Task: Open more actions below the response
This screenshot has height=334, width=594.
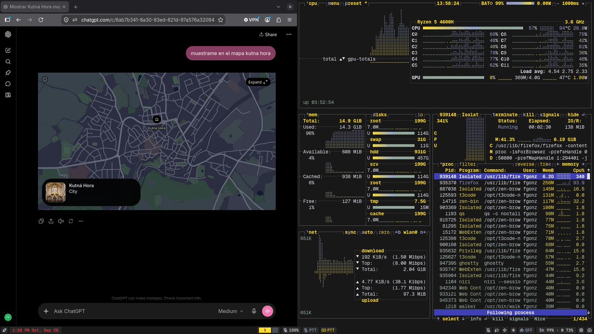Action: tap(80, 221)
